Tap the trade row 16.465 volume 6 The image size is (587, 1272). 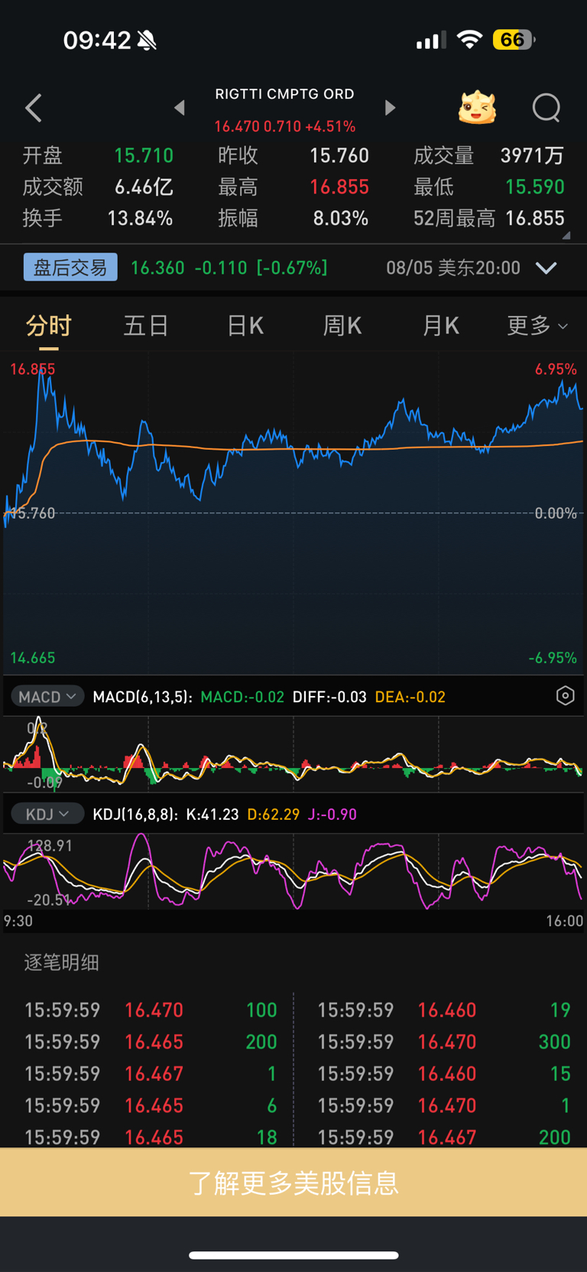coord(151,1106)
